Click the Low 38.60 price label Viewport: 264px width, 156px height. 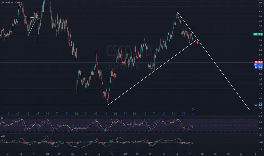pos(258,105)
